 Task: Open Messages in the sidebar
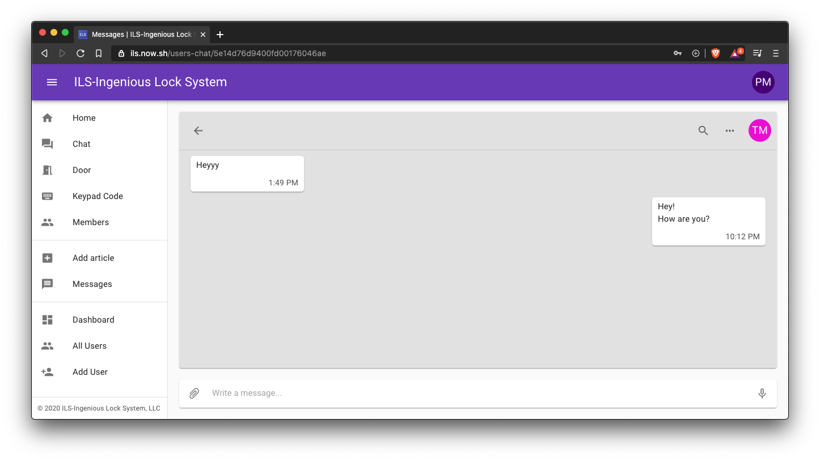92,284
